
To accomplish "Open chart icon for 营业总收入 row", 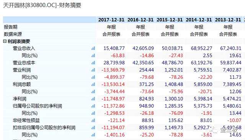I will [x=93, y=48].
